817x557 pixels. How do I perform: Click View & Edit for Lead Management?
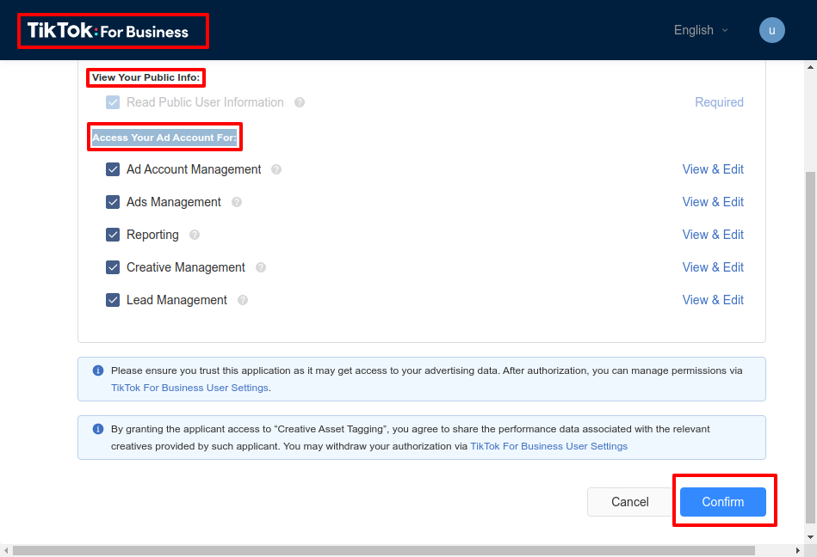pos(713,300)
